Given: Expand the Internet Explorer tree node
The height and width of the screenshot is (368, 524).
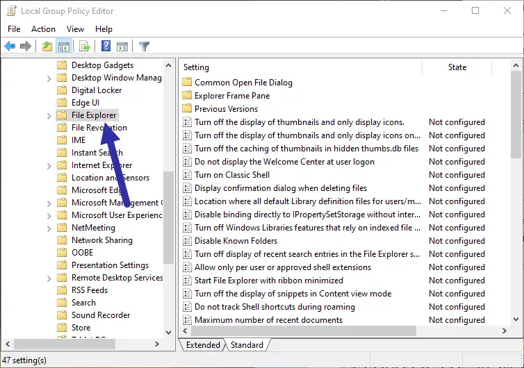Looking at the screenshot, I should 49,166.
